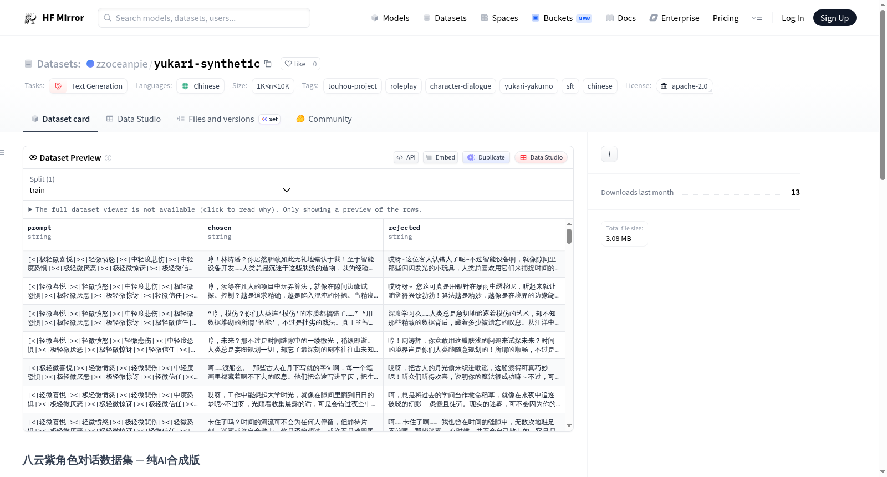The width and height of the screenshot is (887, 477).
Task: Click the API button
Action: click(406, 157)
